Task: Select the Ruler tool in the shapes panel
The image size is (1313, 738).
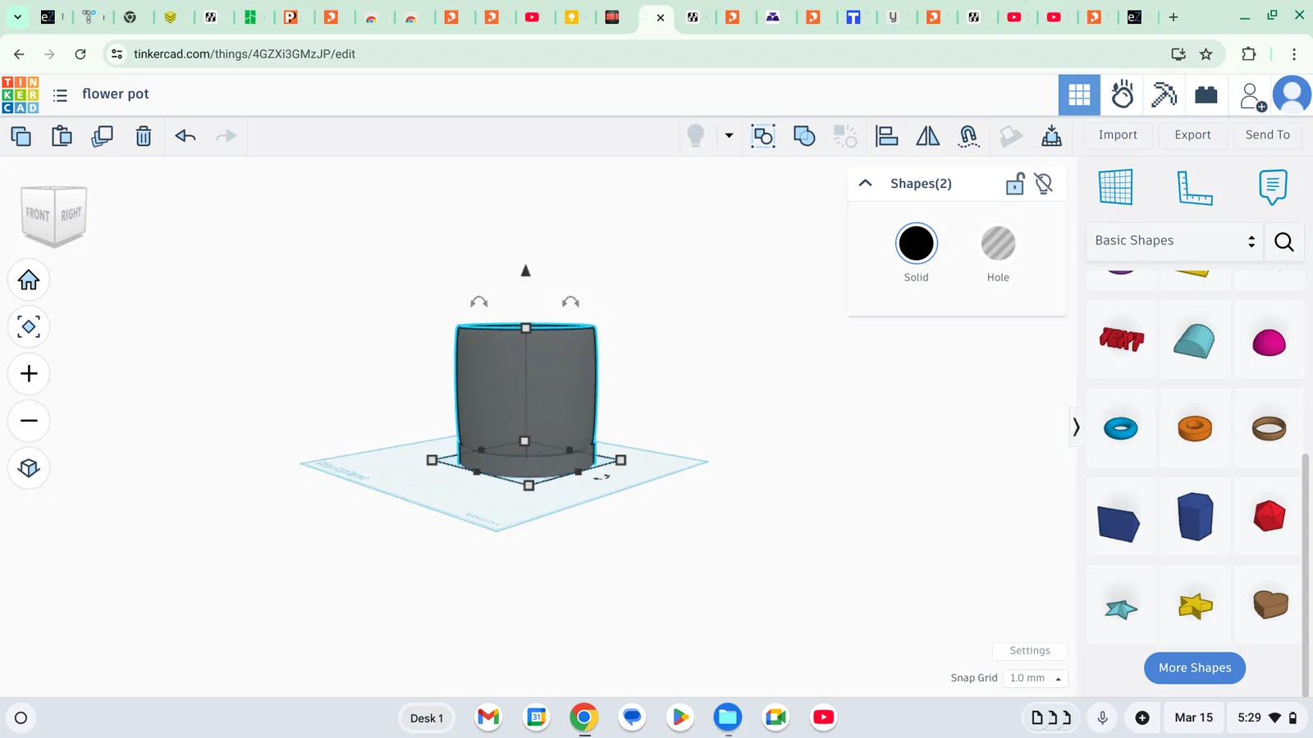Action: (1194, 188)
